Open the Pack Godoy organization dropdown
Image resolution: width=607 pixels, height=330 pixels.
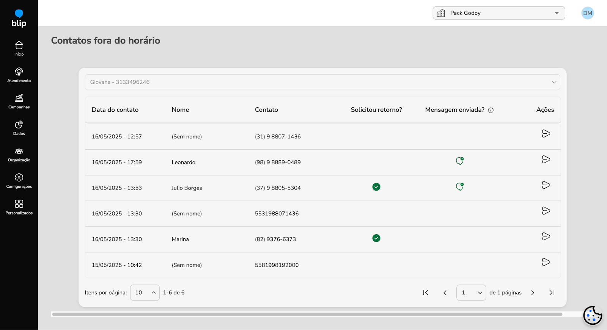click(x=498, y=13)
